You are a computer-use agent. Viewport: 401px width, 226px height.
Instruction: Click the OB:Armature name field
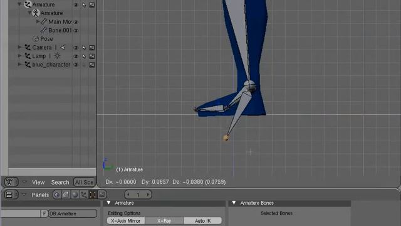pyautogui.click(x=73, y=213)
